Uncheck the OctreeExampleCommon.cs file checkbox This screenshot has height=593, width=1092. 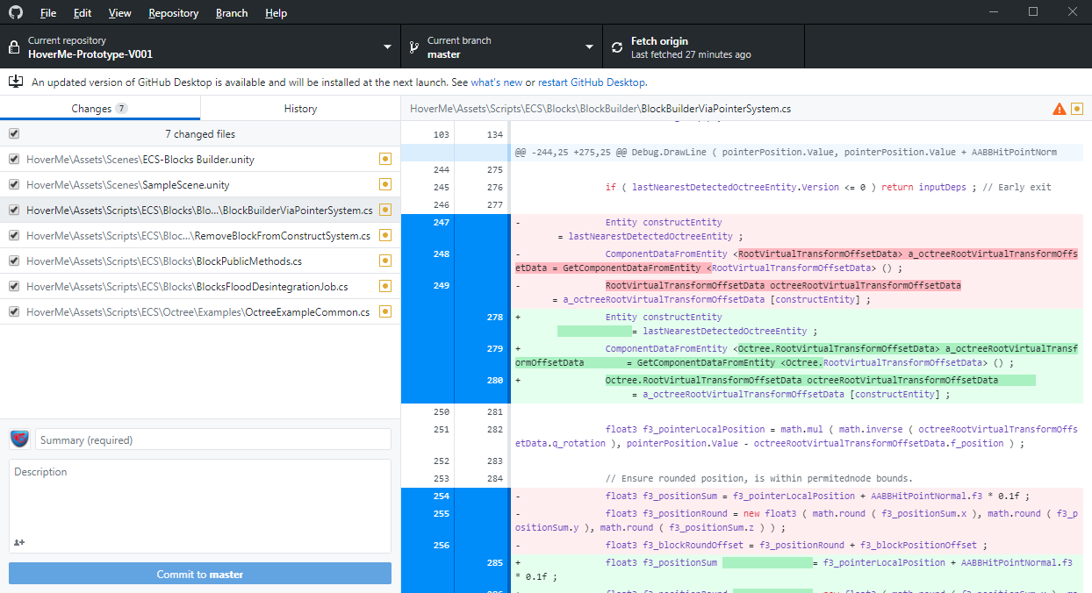[13, 312]
